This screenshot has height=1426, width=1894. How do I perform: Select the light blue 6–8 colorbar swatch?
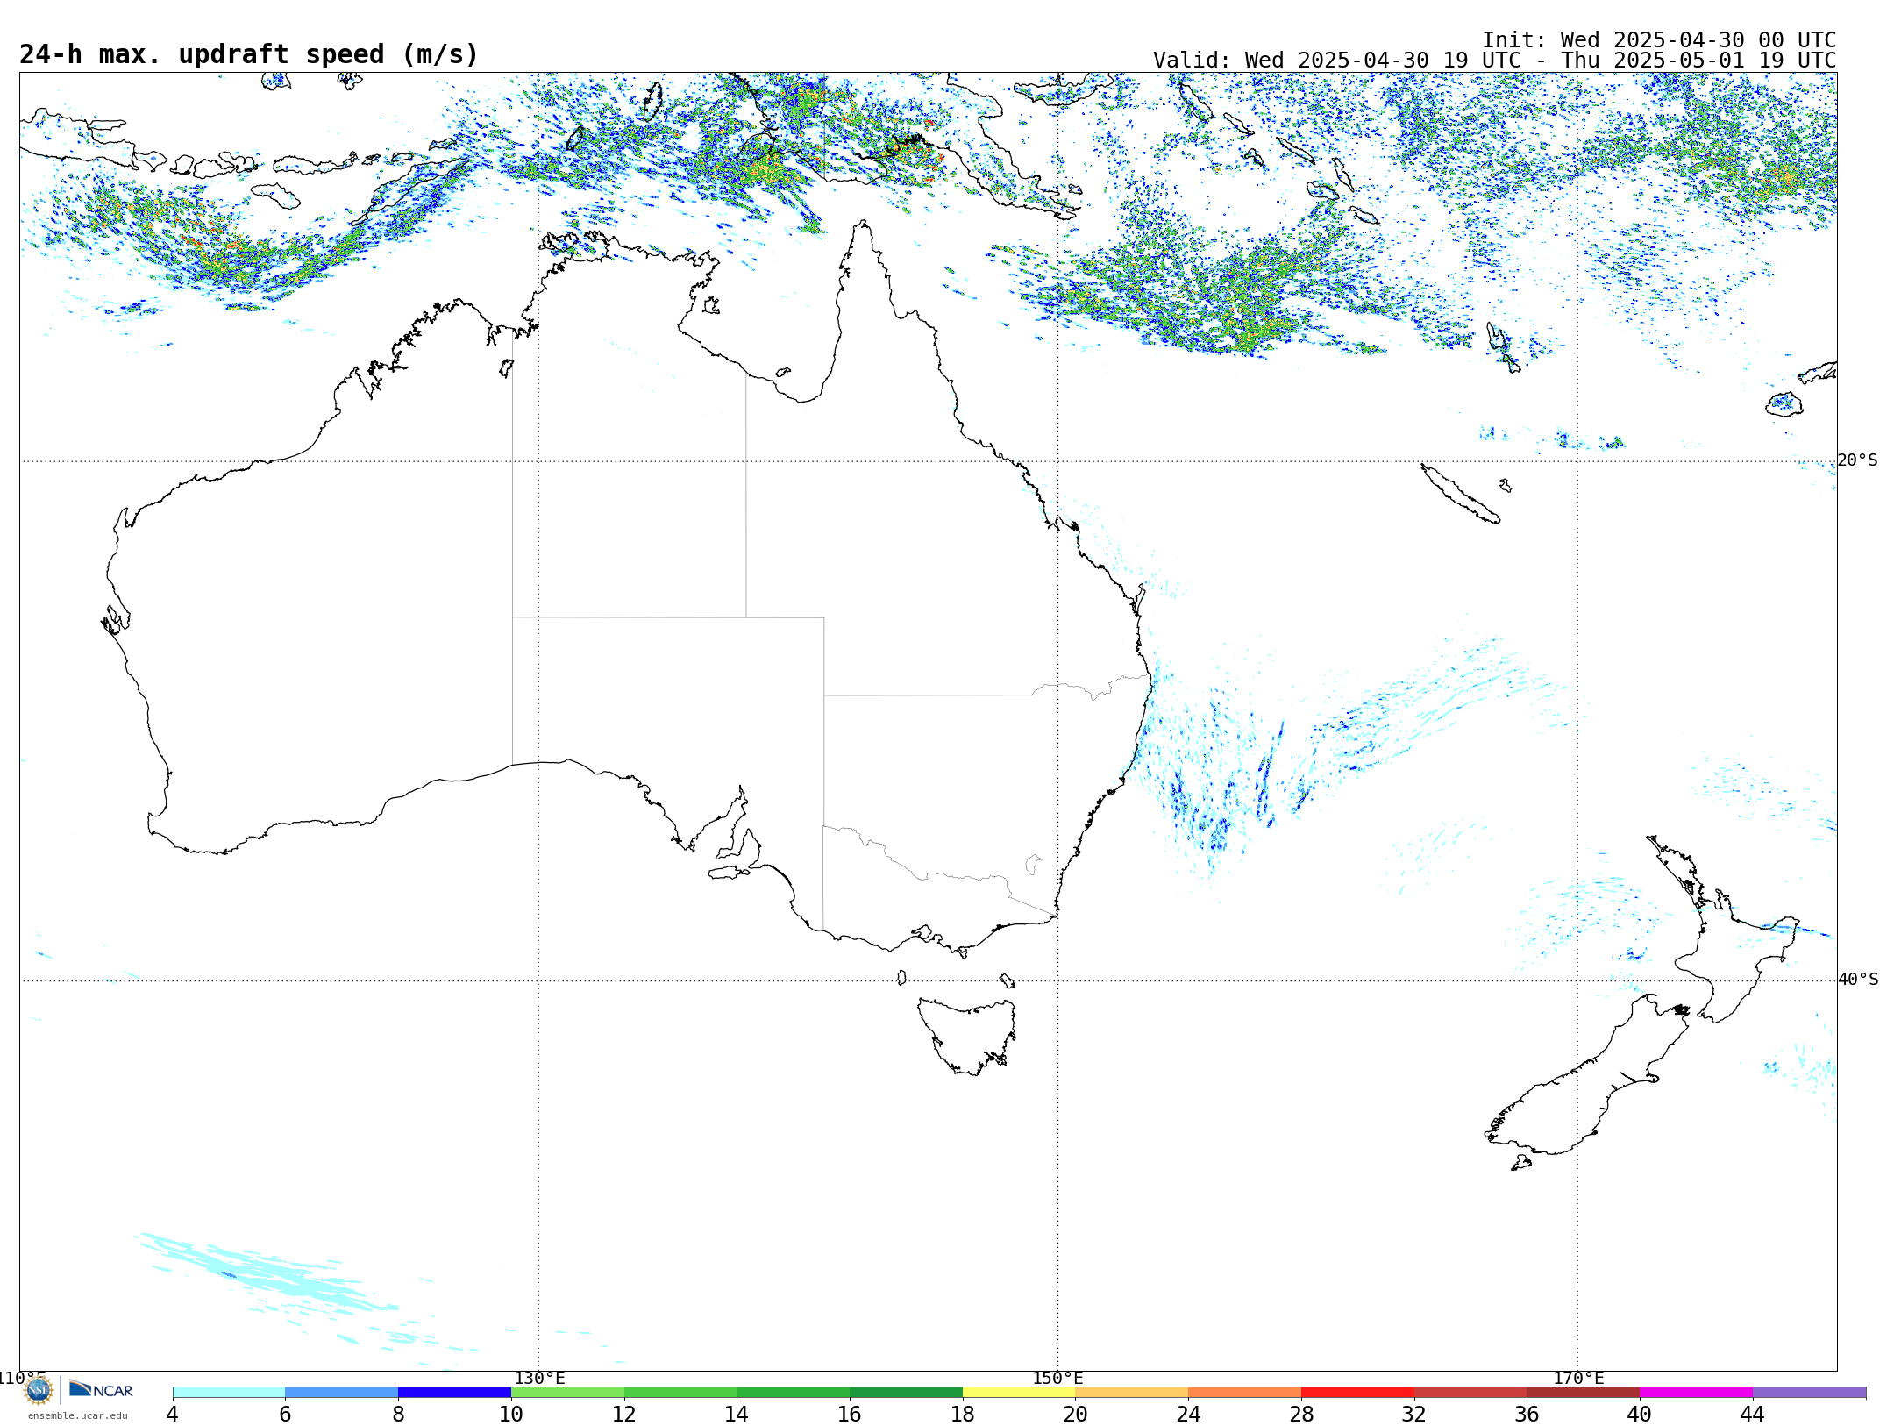(342, 1393)
